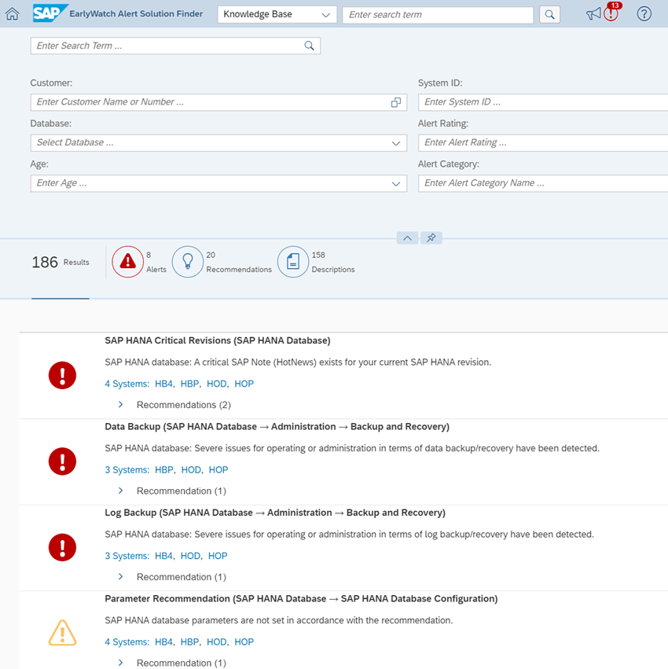Open HB4 link under Critical Revisions

pyautogui.click(x=163, y=384)
